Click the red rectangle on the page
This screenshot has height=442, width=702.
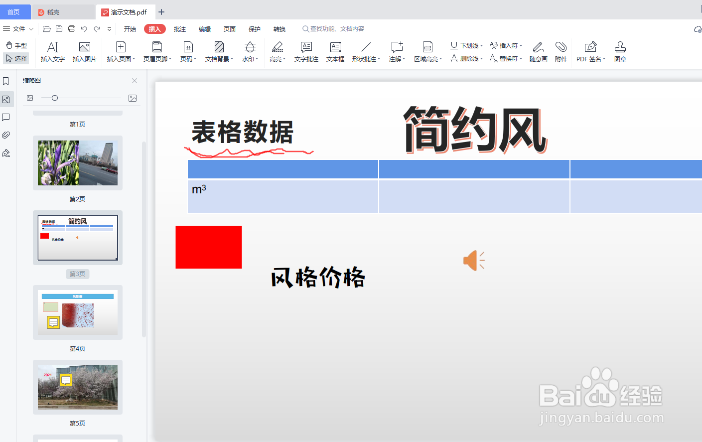[209, 247]
